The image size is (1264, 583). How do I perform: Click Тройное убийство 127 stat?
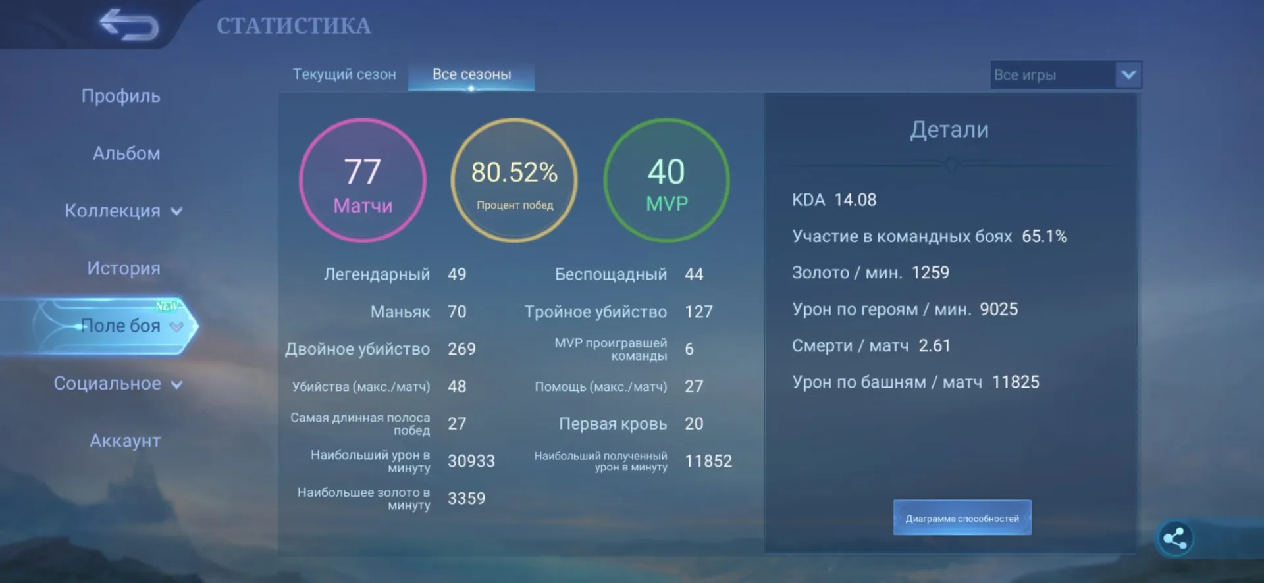point(618,312)
